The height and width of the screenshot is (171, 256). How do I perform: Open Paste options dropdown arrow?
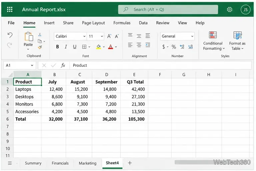tap(28, 49)
